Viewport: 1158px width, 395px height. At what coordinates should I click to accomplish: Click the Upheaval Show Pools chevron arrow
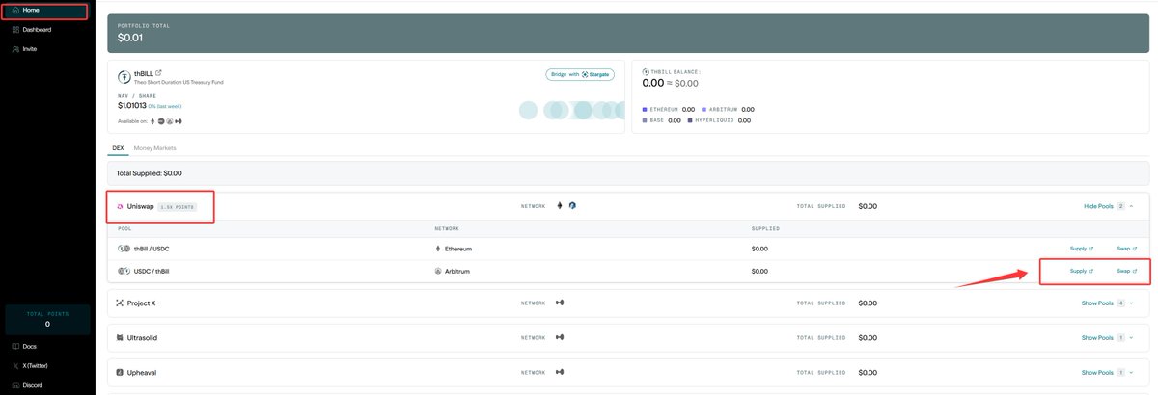click(1131, 372)
